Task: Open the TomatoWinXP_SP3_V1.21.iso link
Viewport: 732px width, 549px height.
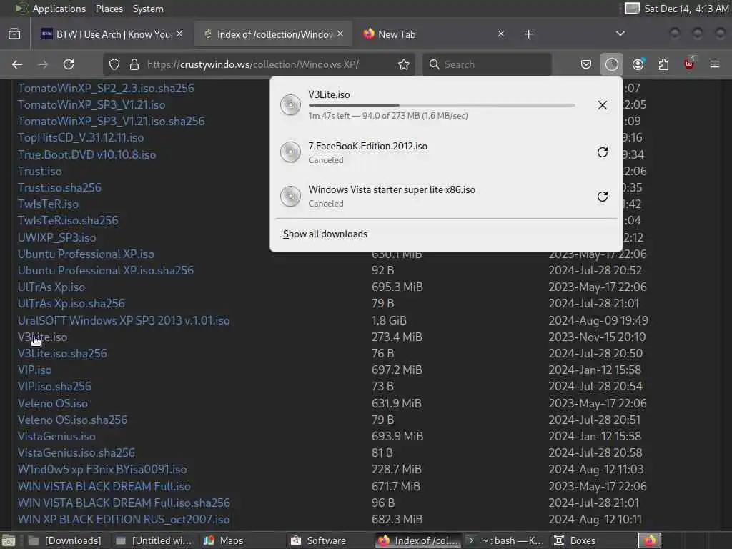Action: [x=91, y=104]
